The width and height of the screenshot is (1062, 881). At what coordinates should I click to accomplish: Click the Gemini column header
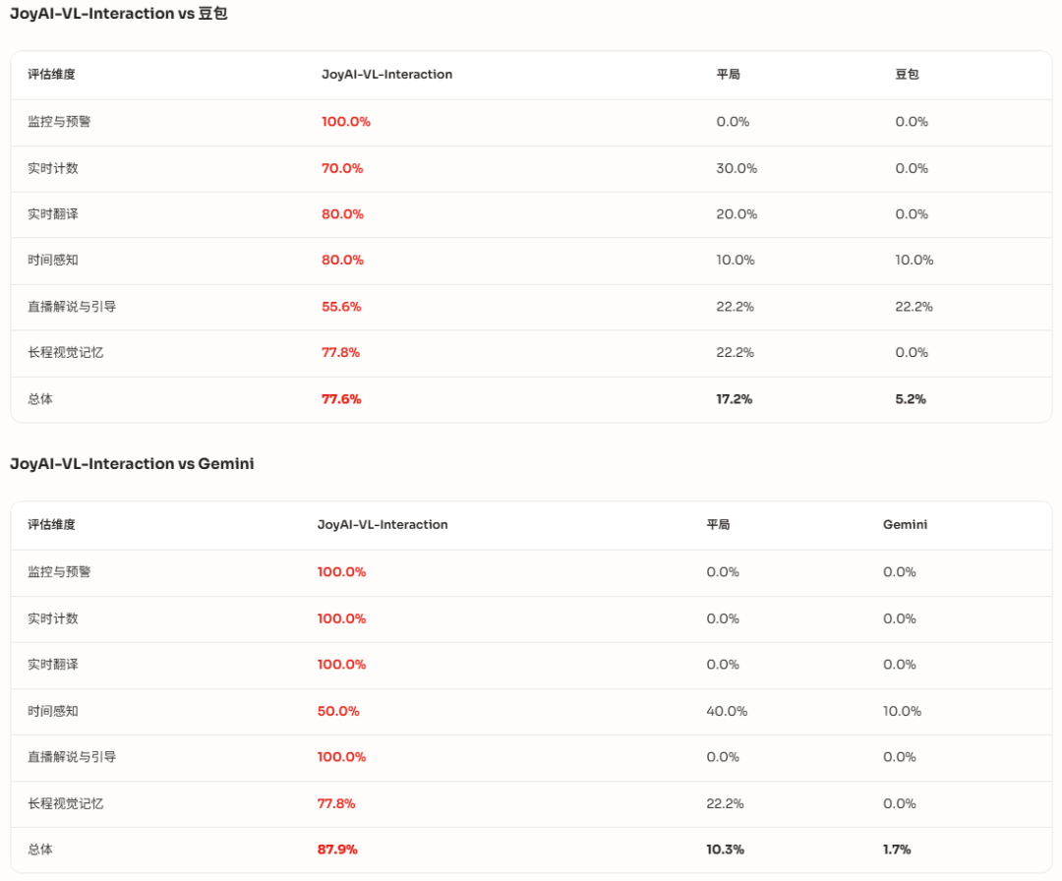[905, 525]
